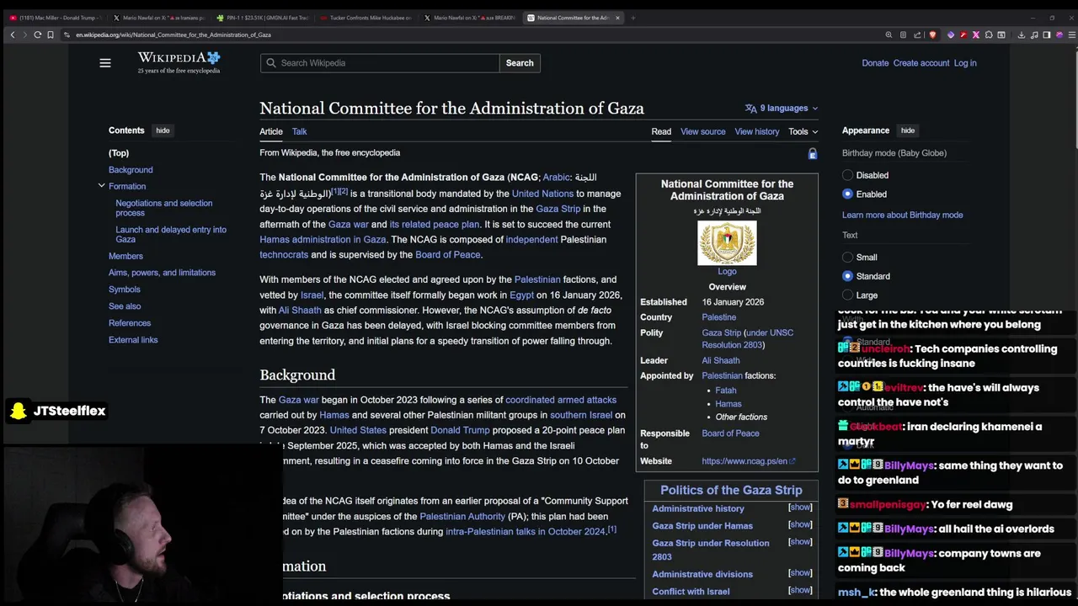Bookmark this page using the bookmark icon
This screenshot has height=606, width=1078.
tap(51, 35)
